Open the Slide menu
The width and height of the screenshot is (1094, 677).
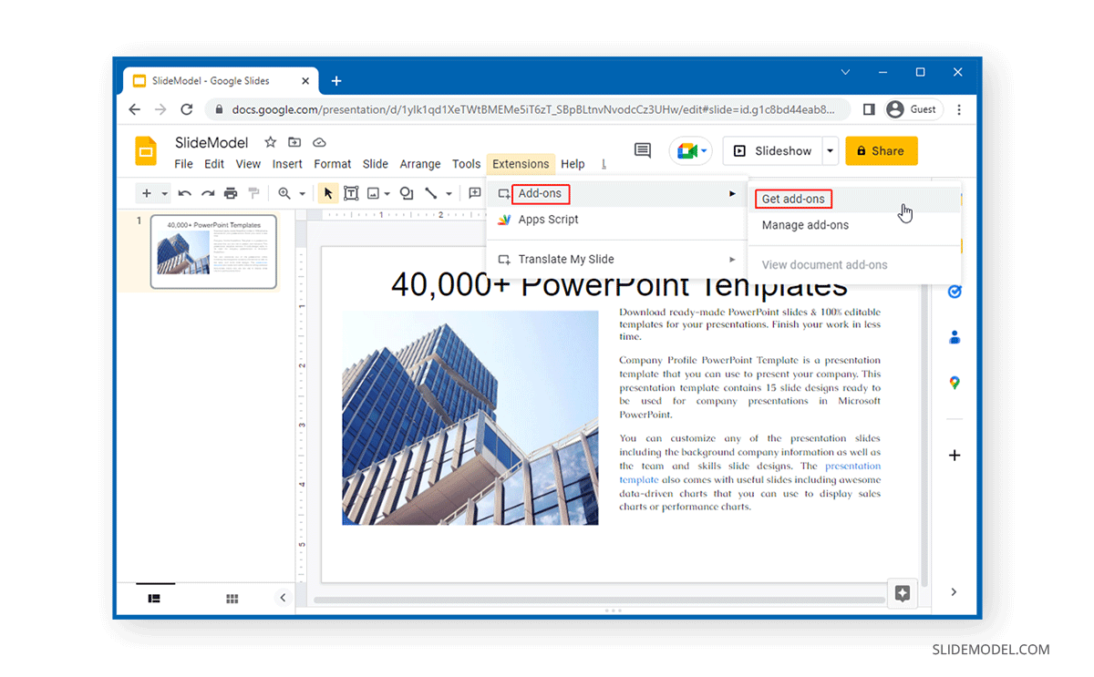pos(376,164)
